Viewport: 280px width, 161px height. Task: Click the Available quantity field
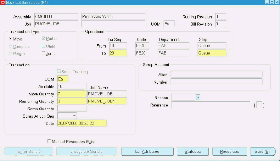72,87
